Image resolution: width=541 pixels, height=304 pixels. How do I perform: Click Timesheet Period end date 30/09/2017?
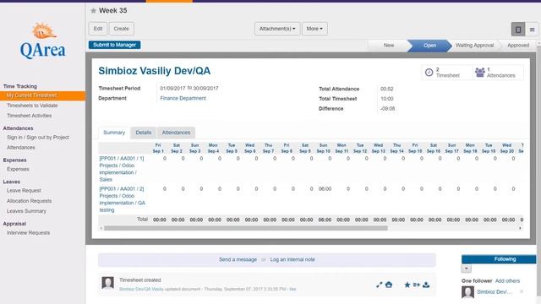click(x=205, y=88)
